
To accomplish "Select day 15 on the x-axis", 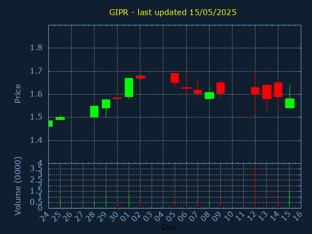I will [286, 216].
